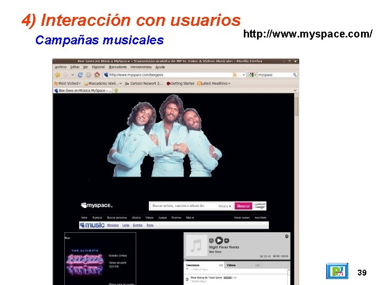Screen dimensions: 380x285
Task: Click the myspace logo on the page
Action: coord(97,205)
